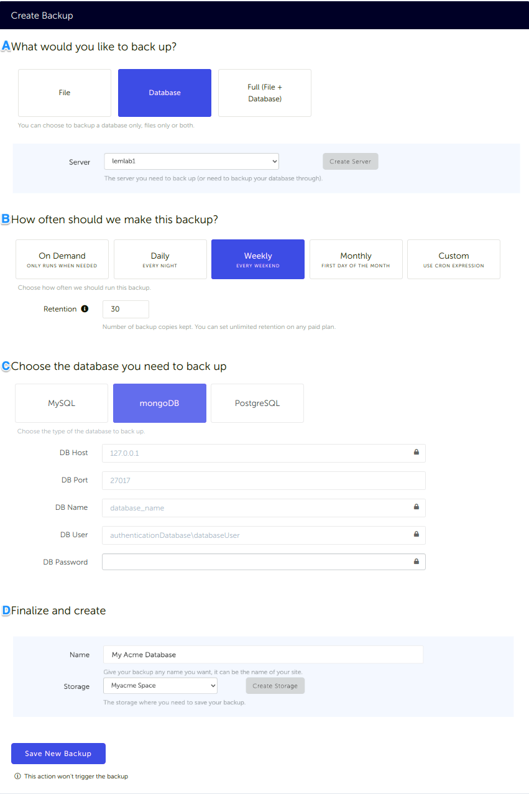Select the Monthly backup frequency
Screen dimensions: 529x794
tap(356, 259)
